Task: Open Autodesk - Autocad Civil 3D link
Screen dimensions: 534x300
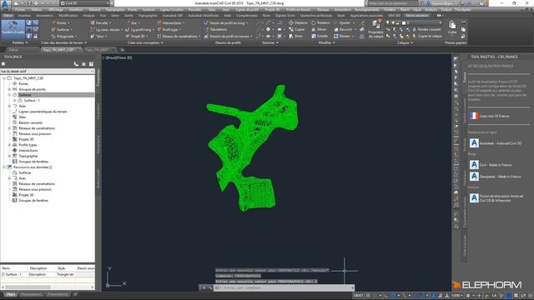Action: pos(496,143)
